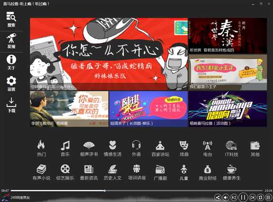Image resolution: width=273 pixels, height=202 pixels.
Task: Click the elapsed time 08:47 label
Action: coord(5,191)
